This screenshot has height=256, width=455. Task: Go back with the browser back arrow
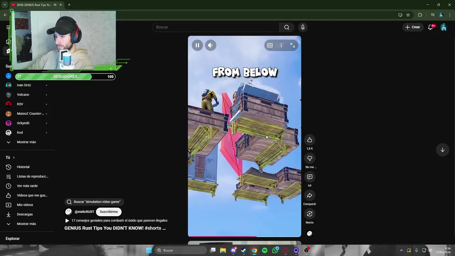(x=5, y=15)
